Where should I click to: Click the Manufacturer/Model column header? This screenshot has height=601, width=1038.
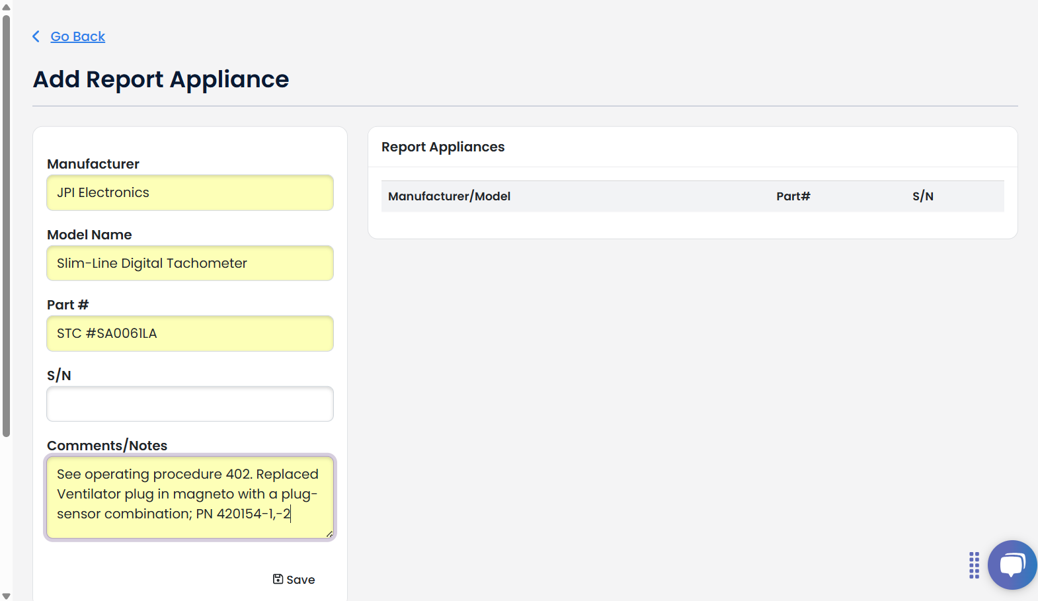click(x=449, y=196)
